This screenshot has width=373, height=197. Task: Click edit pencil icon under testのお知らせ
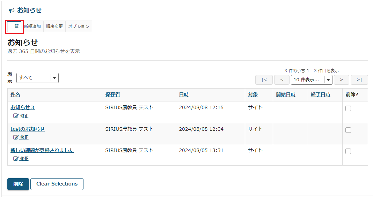point(16,137)
